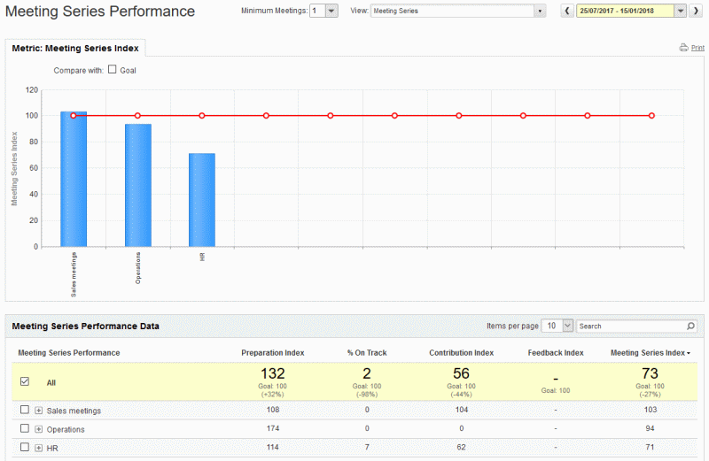Tick the HR row checkbox

click(x=25, y=447)
